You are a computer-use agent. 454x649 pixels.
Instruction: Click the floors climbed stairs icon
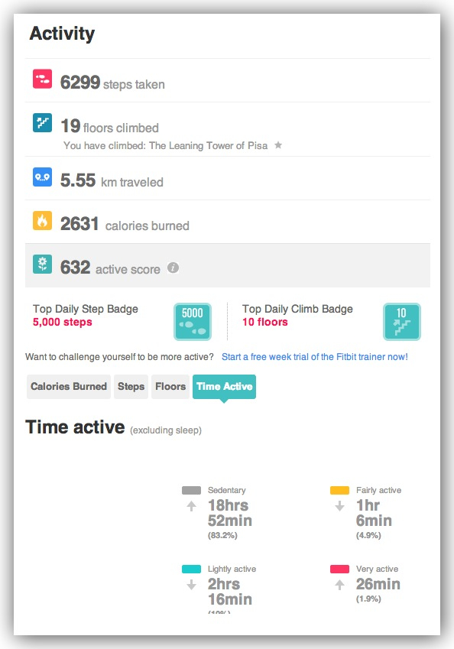point(42,122)
